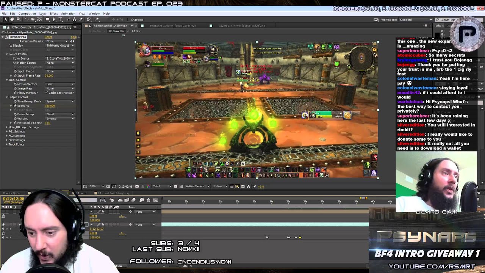Select the Pan Behind anchor tool
The image size is (485, 273).
pos(39,19)
